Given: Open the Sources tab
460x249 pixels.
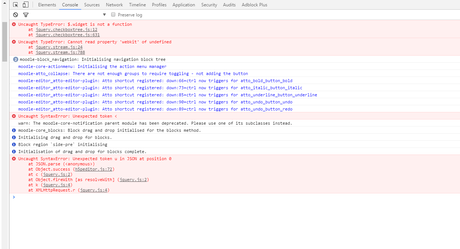Looking at the screenshot, I should click(x=92, y=5).
